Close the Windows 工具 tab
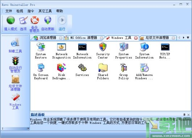Screen dimensions: 192x138 (136, 38)
